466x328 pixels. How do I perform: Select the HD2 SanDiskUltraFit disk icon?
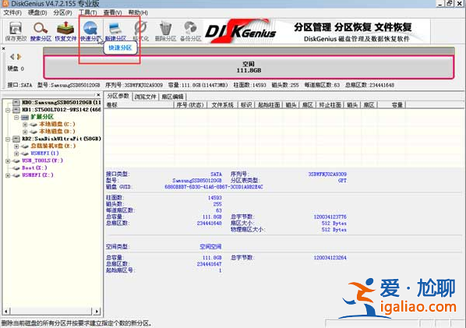coord(16,139)
